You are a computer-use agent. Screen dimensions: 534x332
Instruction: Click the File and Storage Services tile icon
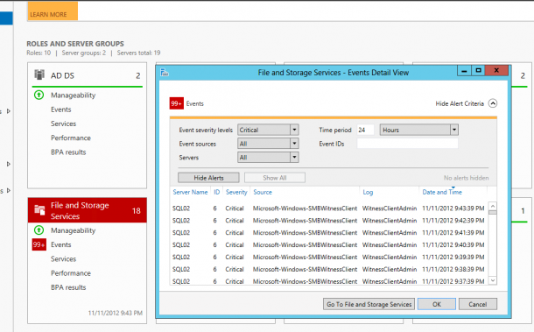pyautogui.click(x=39, y=210)
